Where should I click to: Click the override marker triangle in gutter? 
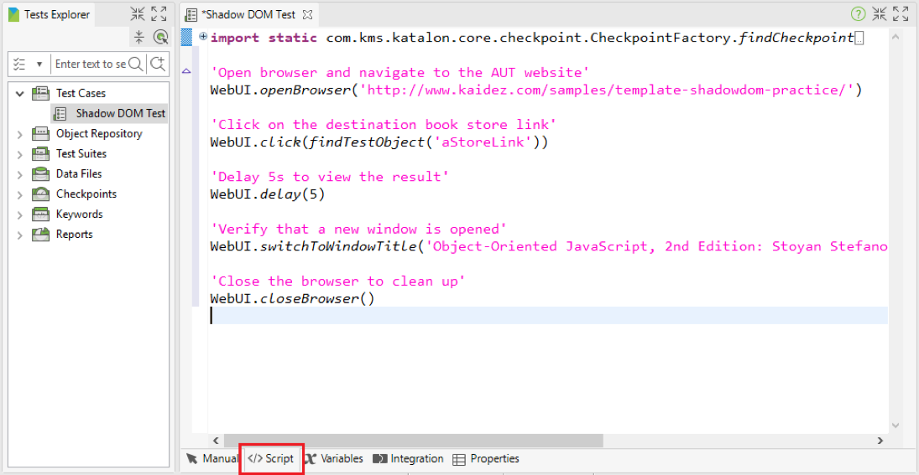tap(187, 70)
